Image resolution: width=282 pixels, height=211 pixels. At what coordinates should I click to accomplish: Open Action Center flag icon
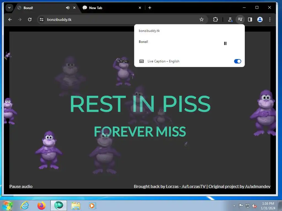pyautogui.click(x=241, y=206)
